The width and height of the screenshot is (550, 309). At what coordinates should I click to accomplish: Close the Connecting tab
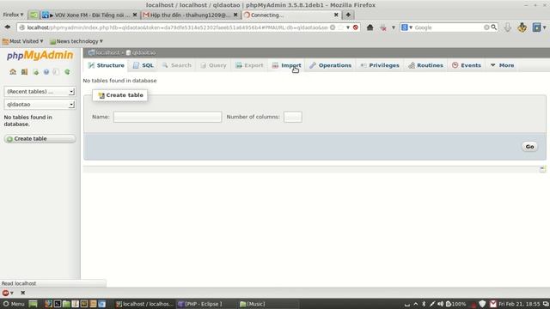click(336, 15)
